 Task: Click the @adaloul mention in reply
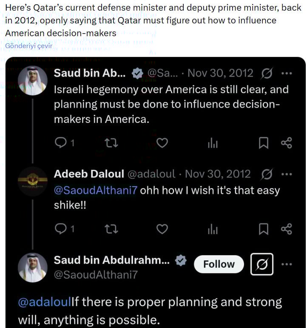(44, 302)
